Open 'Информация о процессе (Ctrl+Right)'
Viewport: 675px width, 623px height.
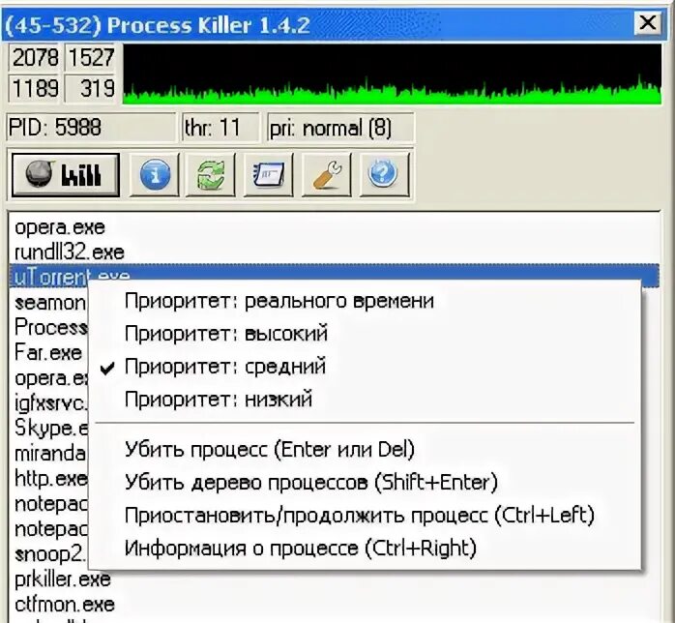click(365, 549)
